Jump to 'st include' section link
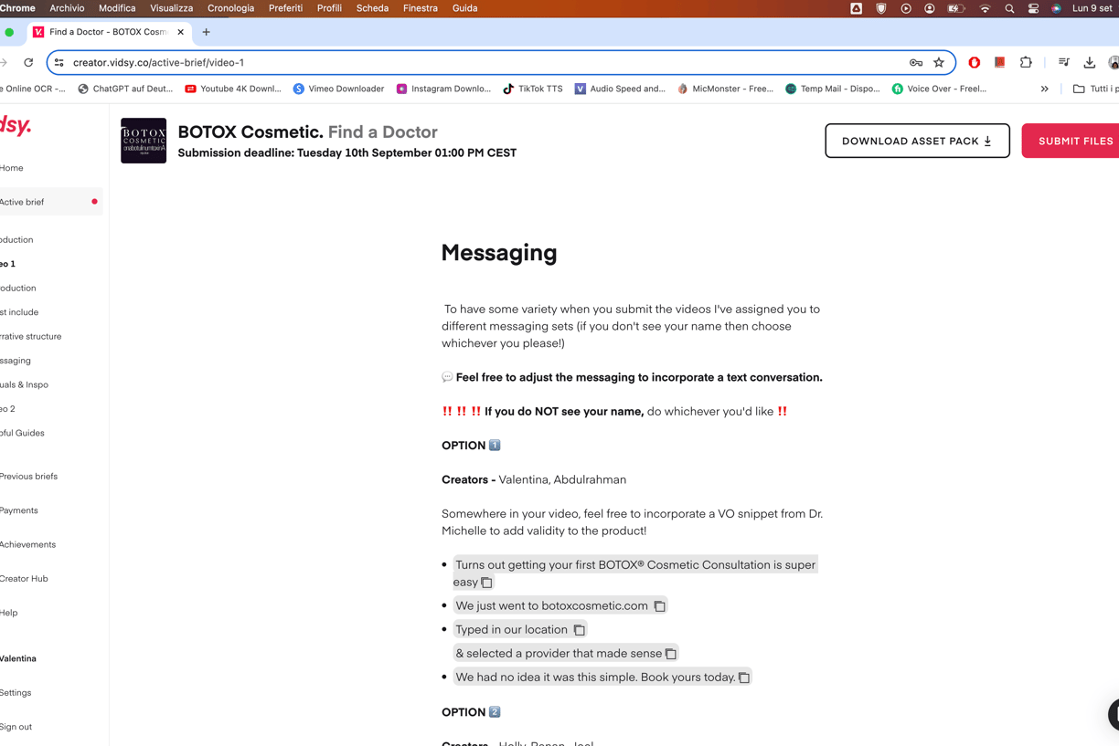This screenshot has height=746, width=1119. (19, 312)
